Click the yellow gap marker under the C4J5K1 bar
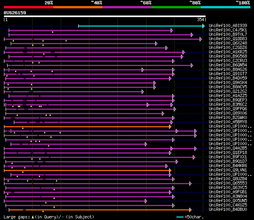Screen dimensions: 254x220 coord(52,32)
